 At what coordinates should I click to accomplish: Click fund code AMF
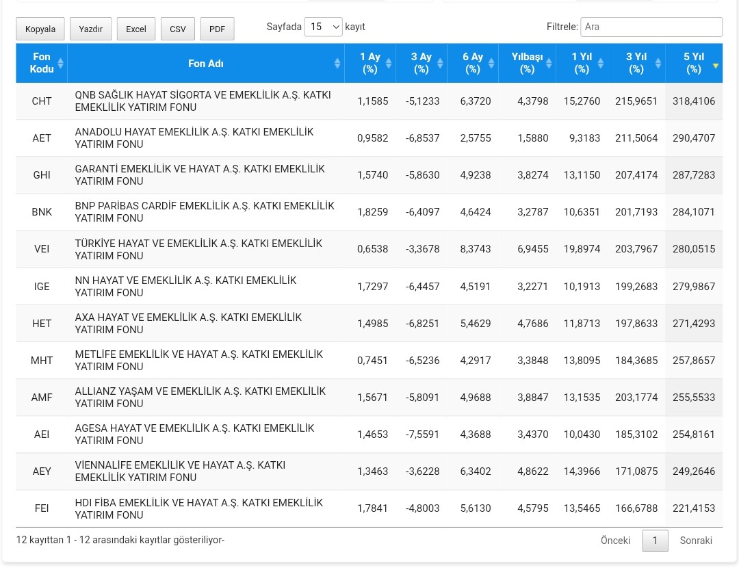42,398
